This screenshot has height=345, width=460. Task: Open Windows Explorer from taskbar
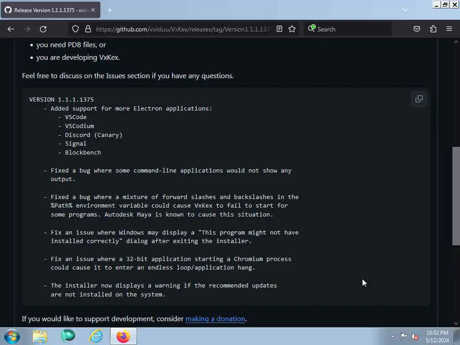(x=40, y=336)
